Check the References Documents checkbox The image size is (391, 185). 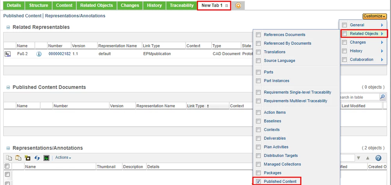(259, 35)
